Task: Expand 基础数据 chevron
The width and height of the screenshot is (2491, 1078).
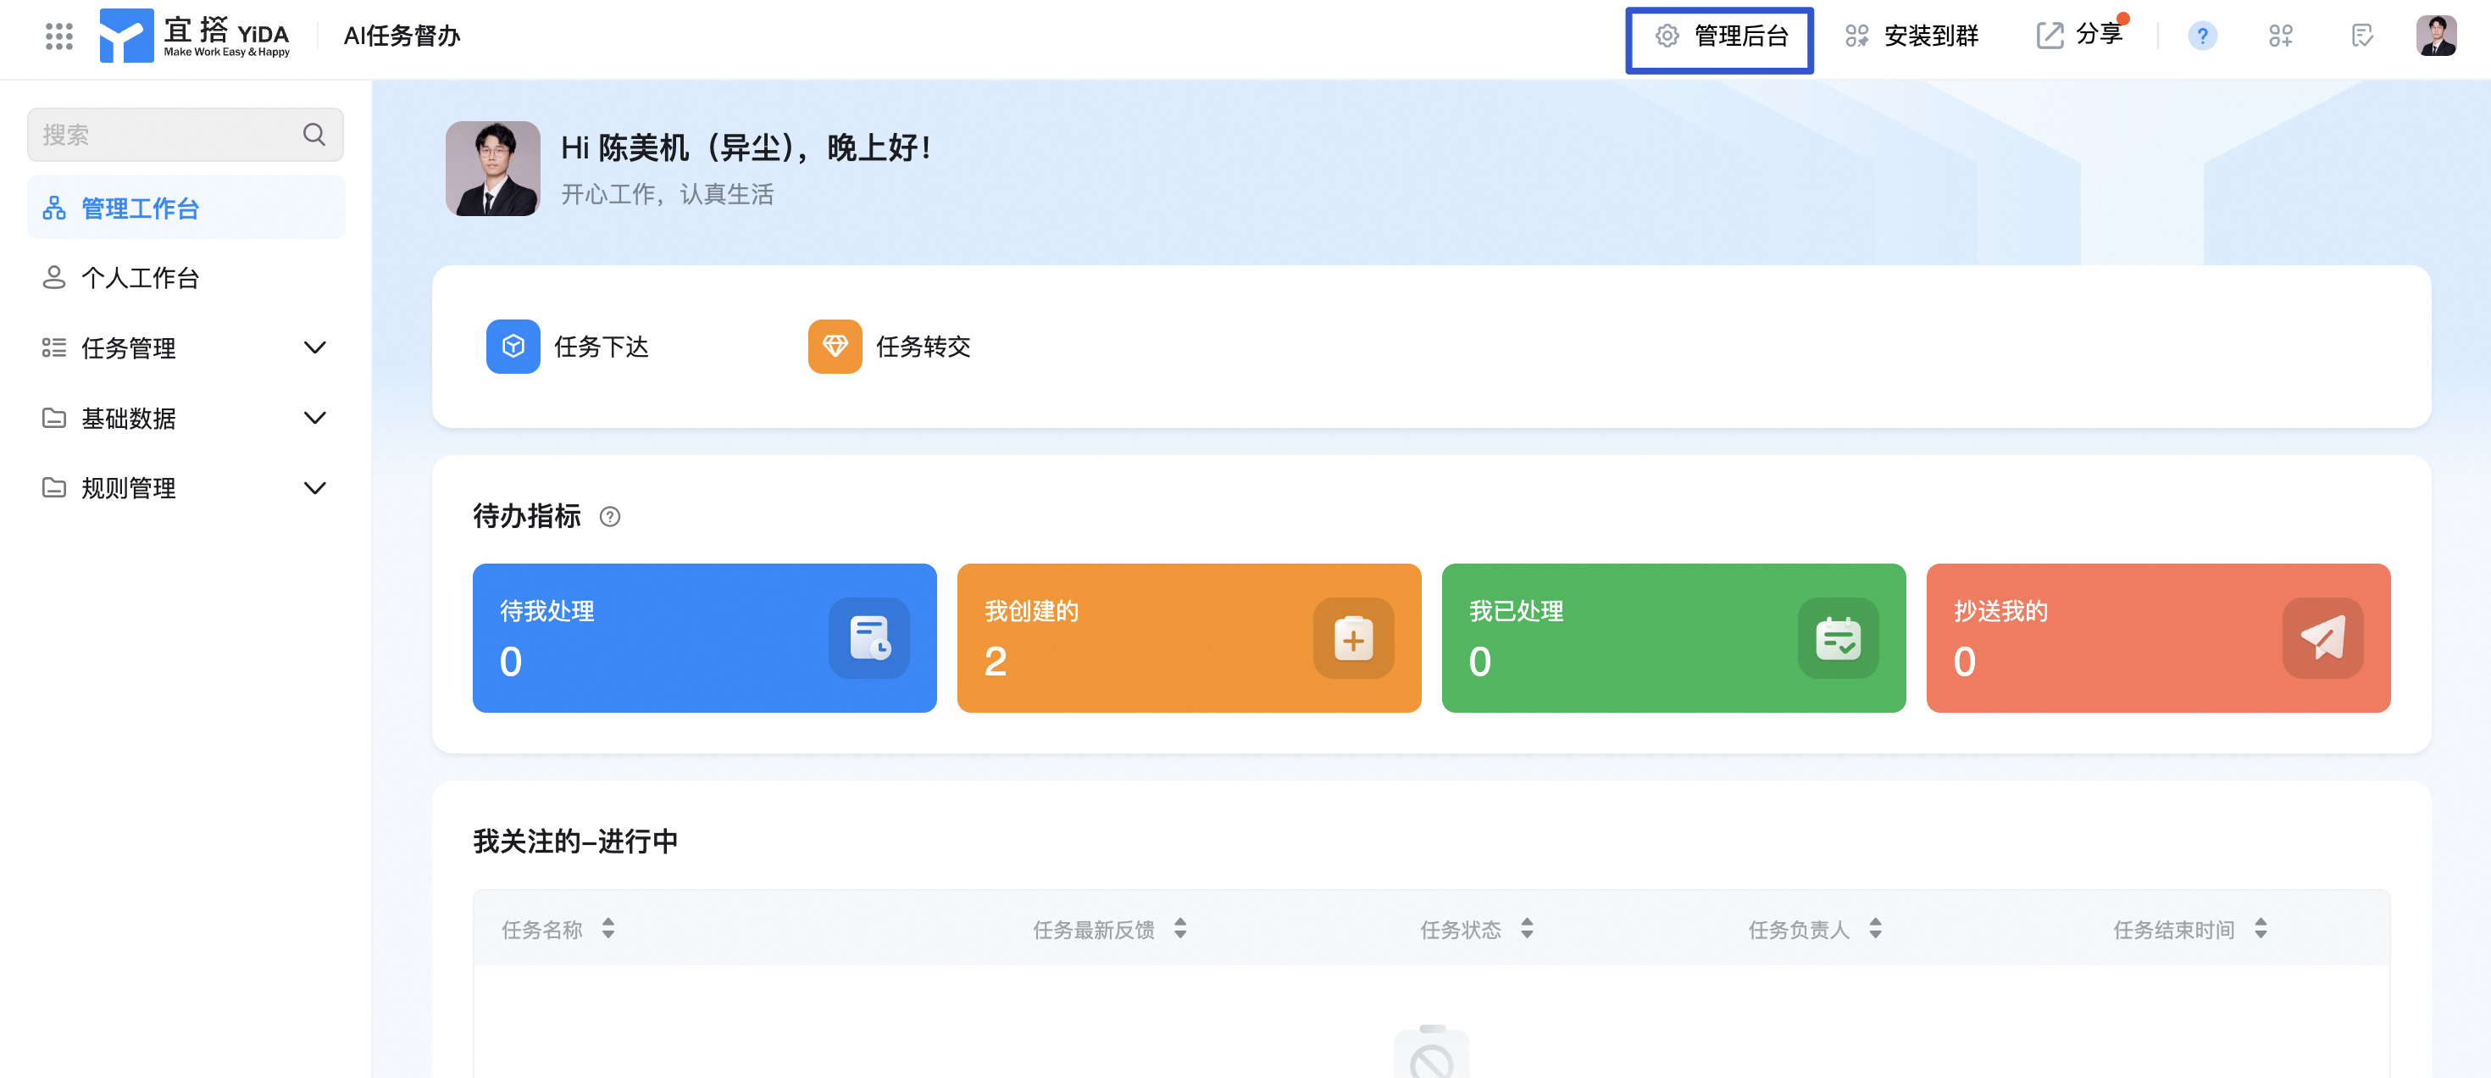Action: coord(314,418)
